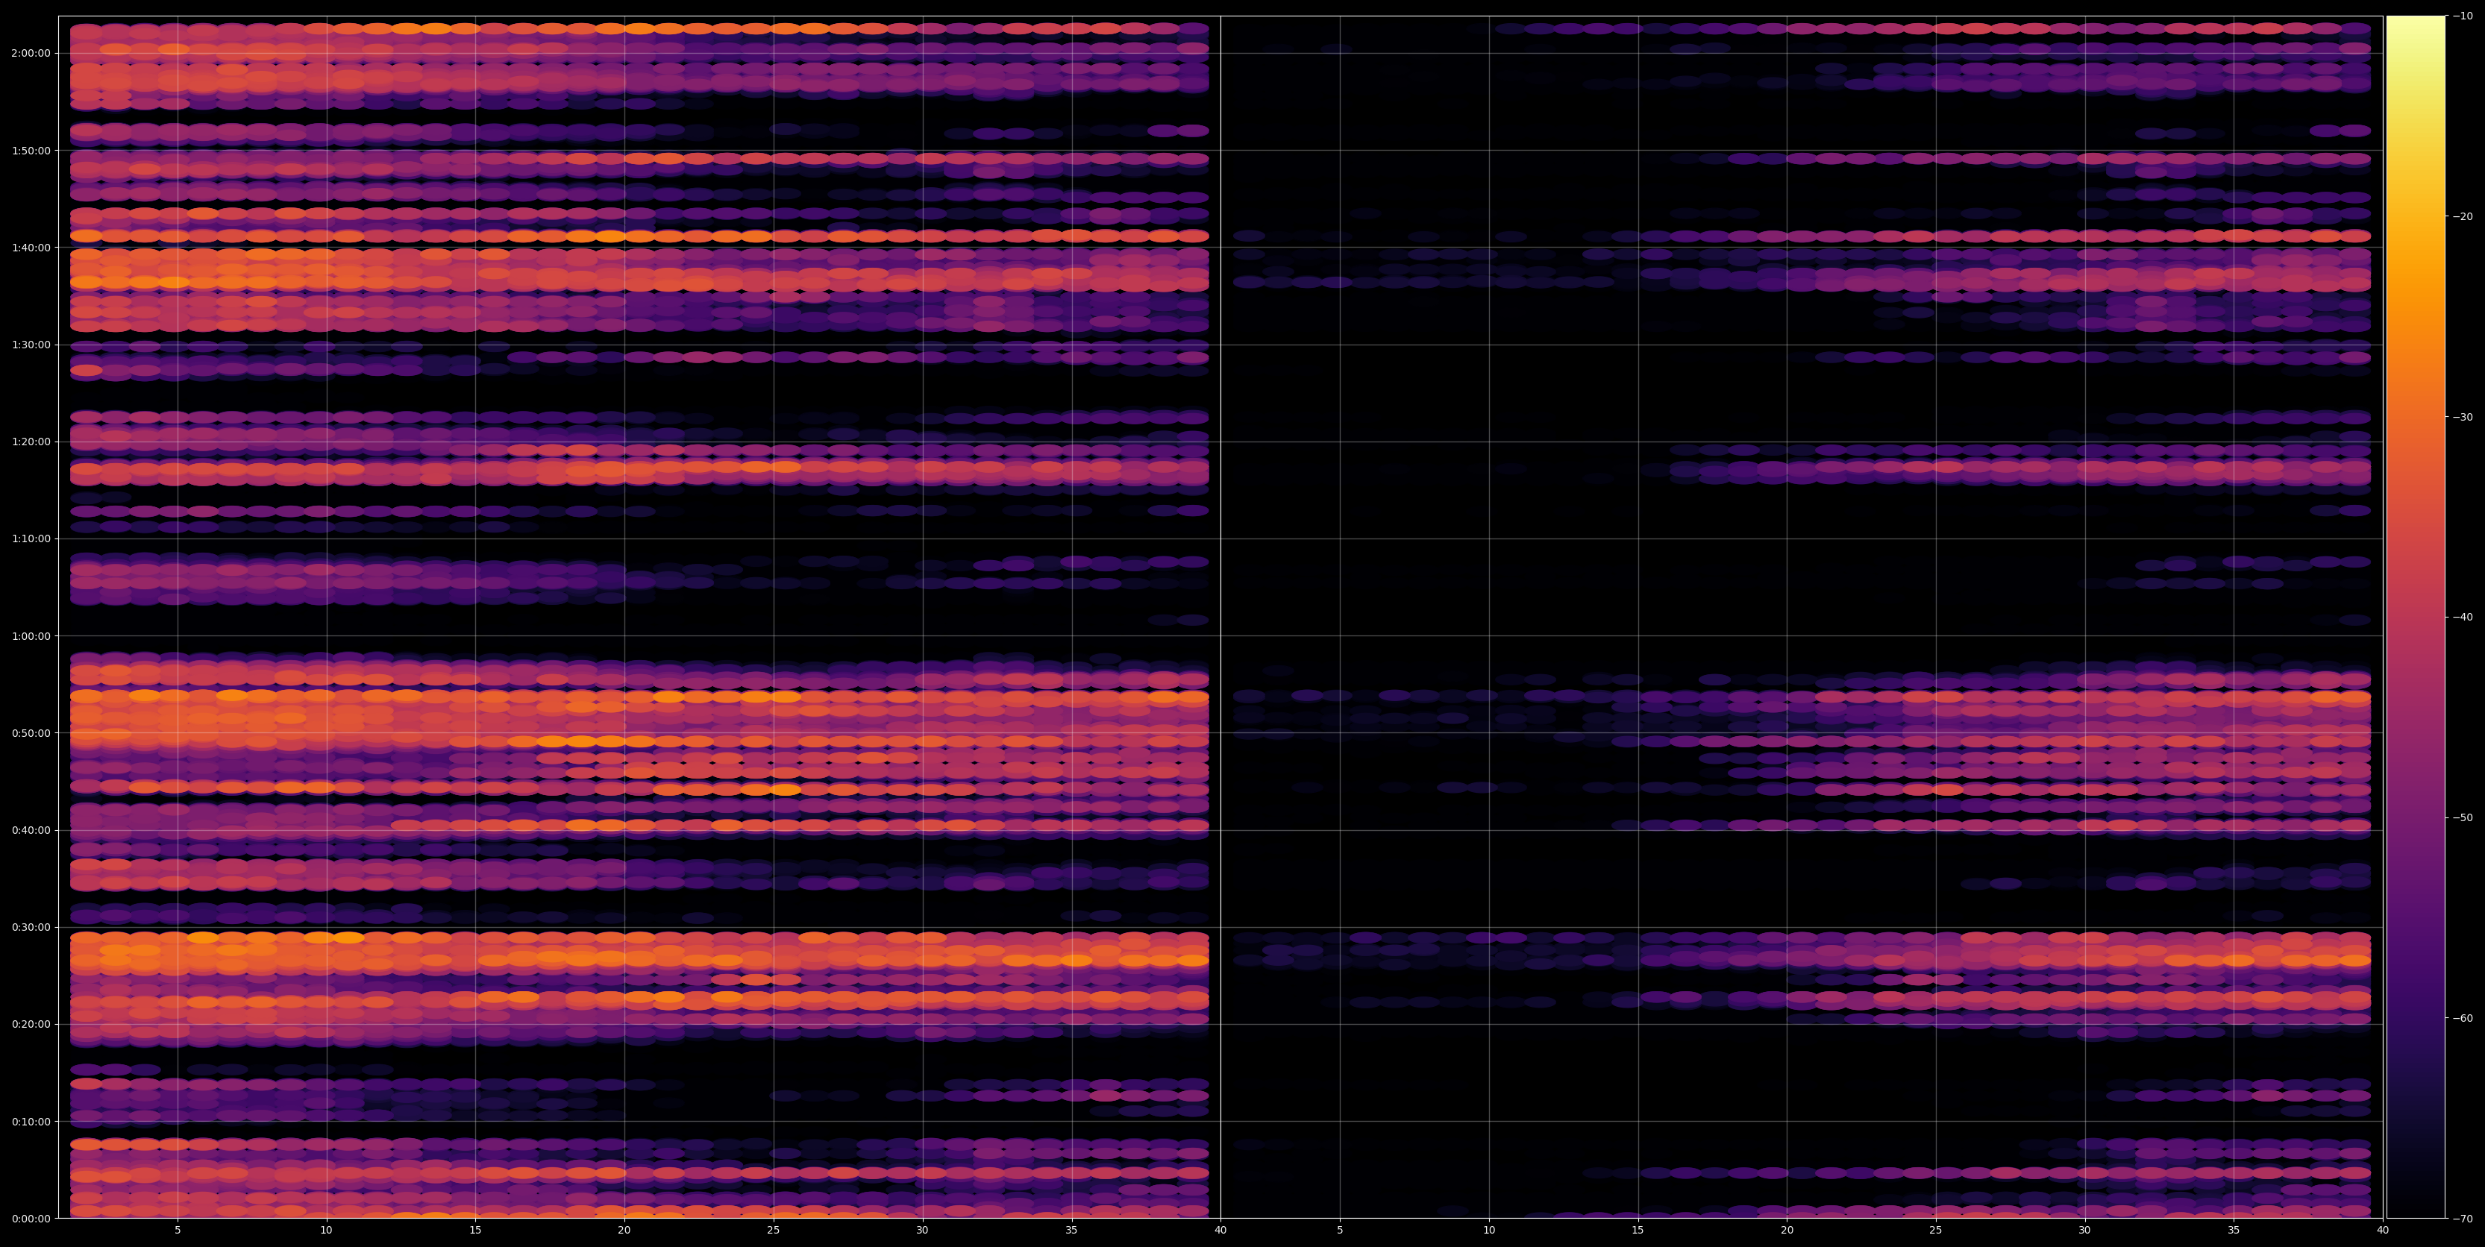Select x-axis label 20 under the right plot
The width and height of the screenshot is (2485, 1247).
pos(1787,1231)
